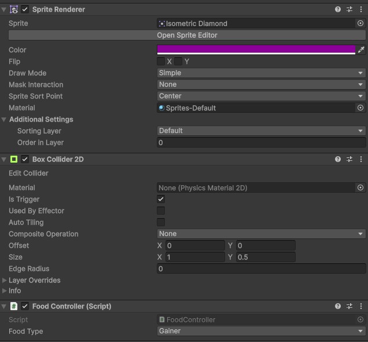Viewport: 368px width, 342px height.
Task: Open object picker for Sprites-Default material
Action: (x=360, y=108)
